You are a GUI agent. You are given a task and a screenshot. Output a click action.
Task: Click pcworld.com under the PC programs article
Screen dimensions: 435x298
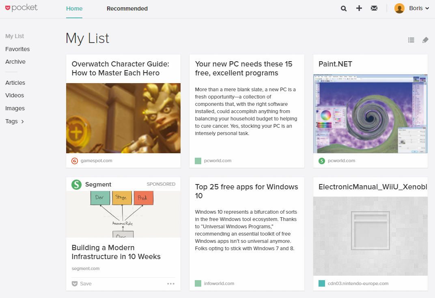click(217, 161)
